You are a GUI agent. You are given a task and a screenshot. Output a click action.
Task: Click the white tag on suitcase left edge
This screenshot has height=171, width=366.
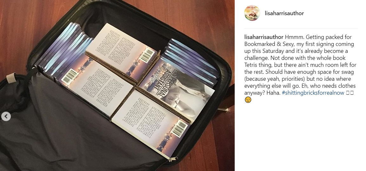(11, 78)
